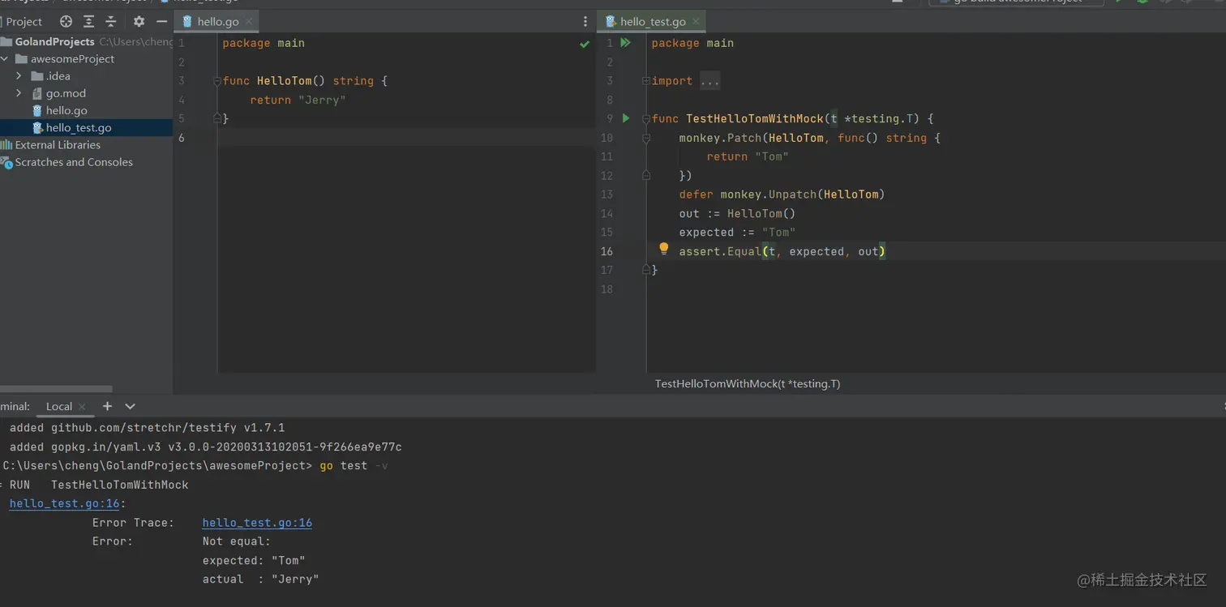Click the collapse all icon in Project panel
Viewport: 1226px width, 607px height.
pos(111,22)
